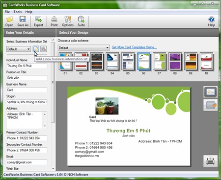Click 'thegioitinhoc.vn' on card preview
This screenshot has width=221, height=180.
point(87,156)
